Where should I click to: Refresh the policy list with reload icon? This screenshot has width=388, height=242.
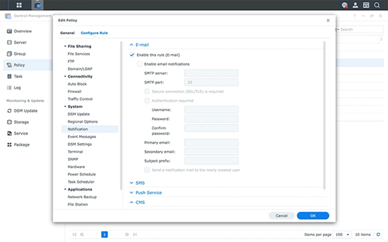(378, 234)
